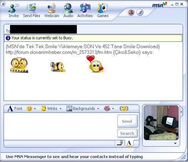The height and width of the screenshot is (162, 188).
Task: Launch Games from the toolbar
Action: [x=103, y=11]
